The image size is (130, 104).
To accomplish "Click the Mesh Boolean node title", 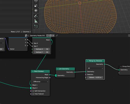I will pos(39,71).
